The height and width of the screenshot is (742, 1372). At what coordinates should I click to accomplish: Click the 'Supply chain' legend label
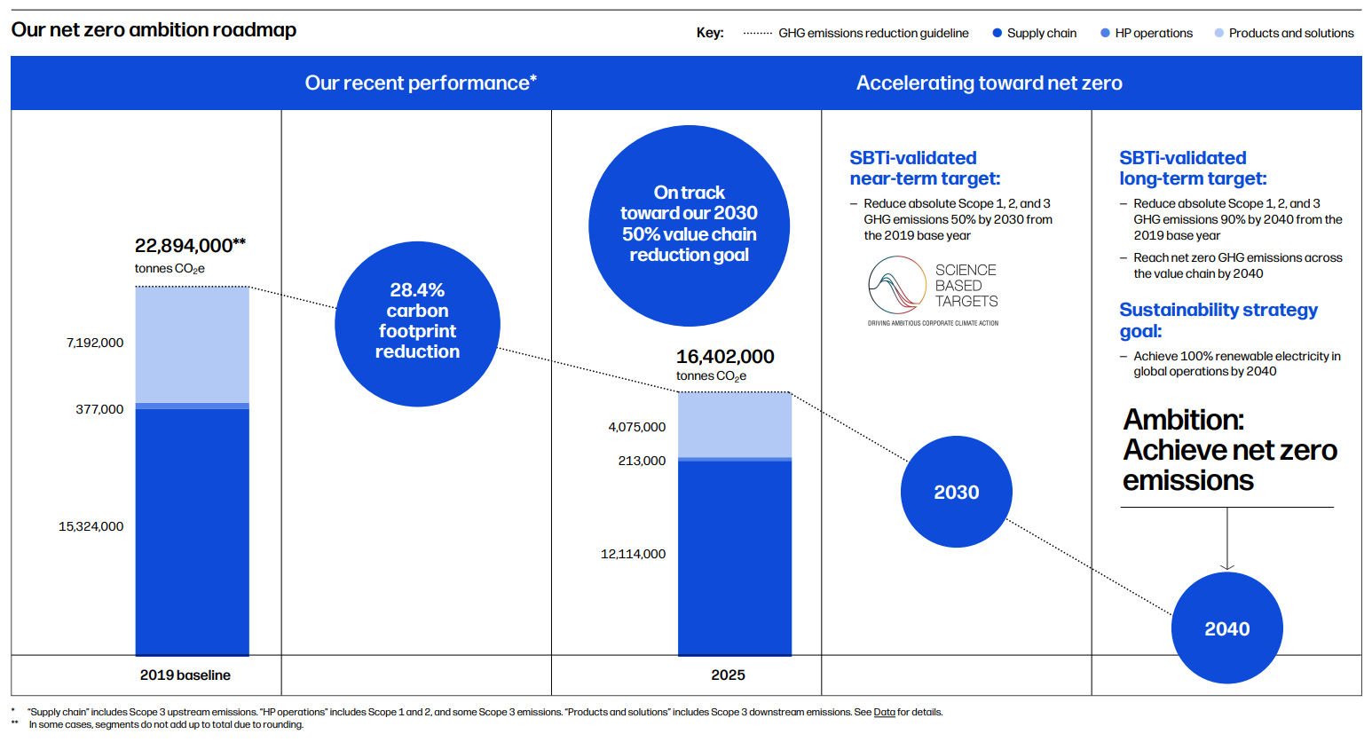point(1042,33)
